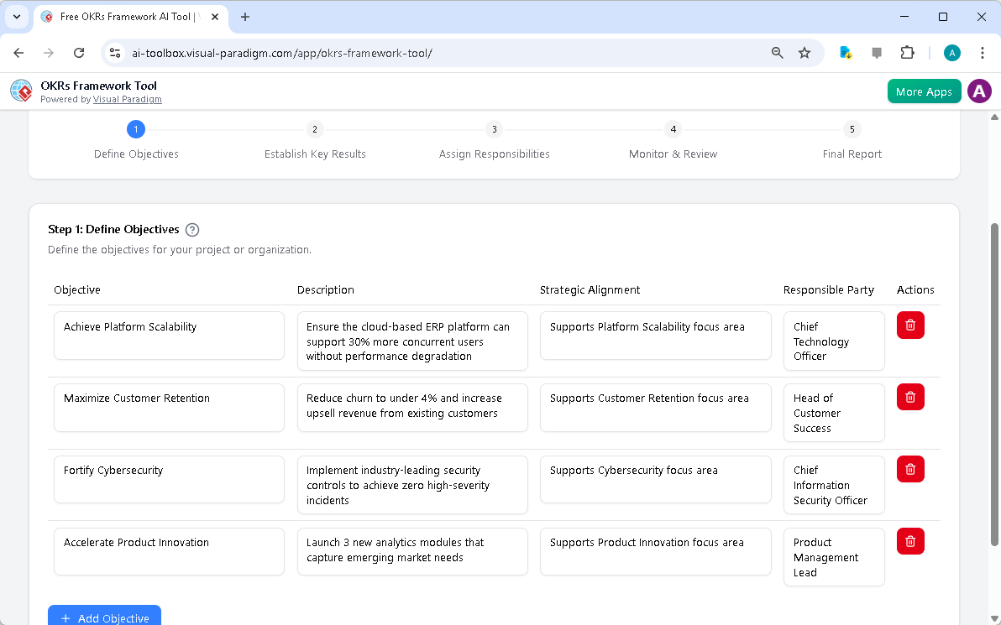This screenshot has height=625, width=1001.
Task: Open help tooltip beside Step 1: Define Objectives
Action: coord(192,229)
